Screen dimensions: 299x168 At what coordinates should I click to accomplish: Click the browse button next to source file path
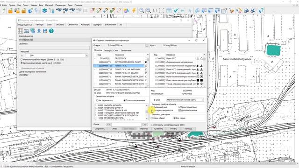[x=147, y=46]
